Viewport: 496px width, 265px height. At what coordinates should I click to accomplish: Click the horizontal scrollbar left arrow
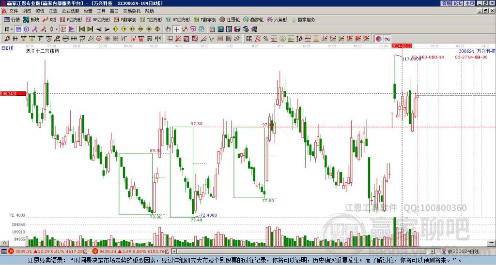pyautogui.click(x=174, y=251)
